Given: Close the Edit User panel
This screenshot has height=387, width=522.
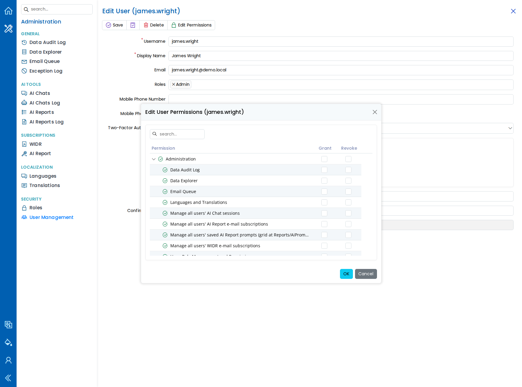Looking at the screenshot, I should click(513, 11).
